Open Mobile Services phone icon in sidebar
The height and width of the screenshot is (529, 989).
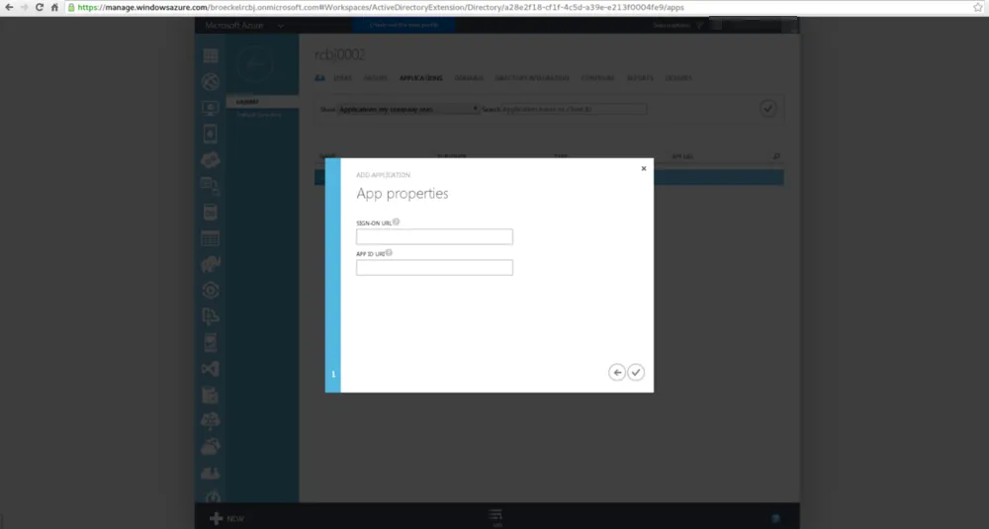pyautogui.click(x=210, y=133)
